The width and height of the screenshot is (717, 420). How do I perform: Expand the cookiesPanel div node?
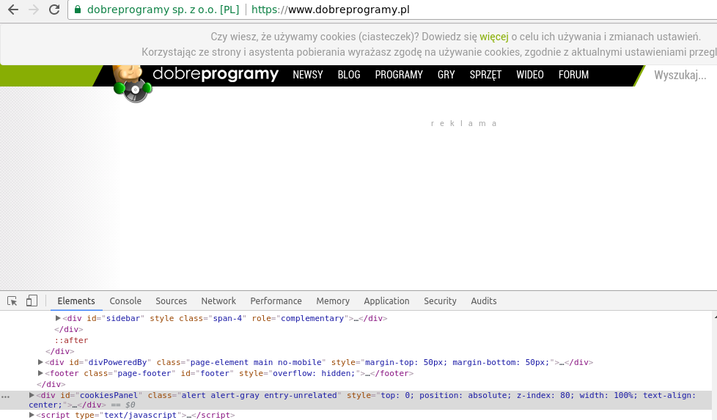pyautogui.click(x=32, y=395)
